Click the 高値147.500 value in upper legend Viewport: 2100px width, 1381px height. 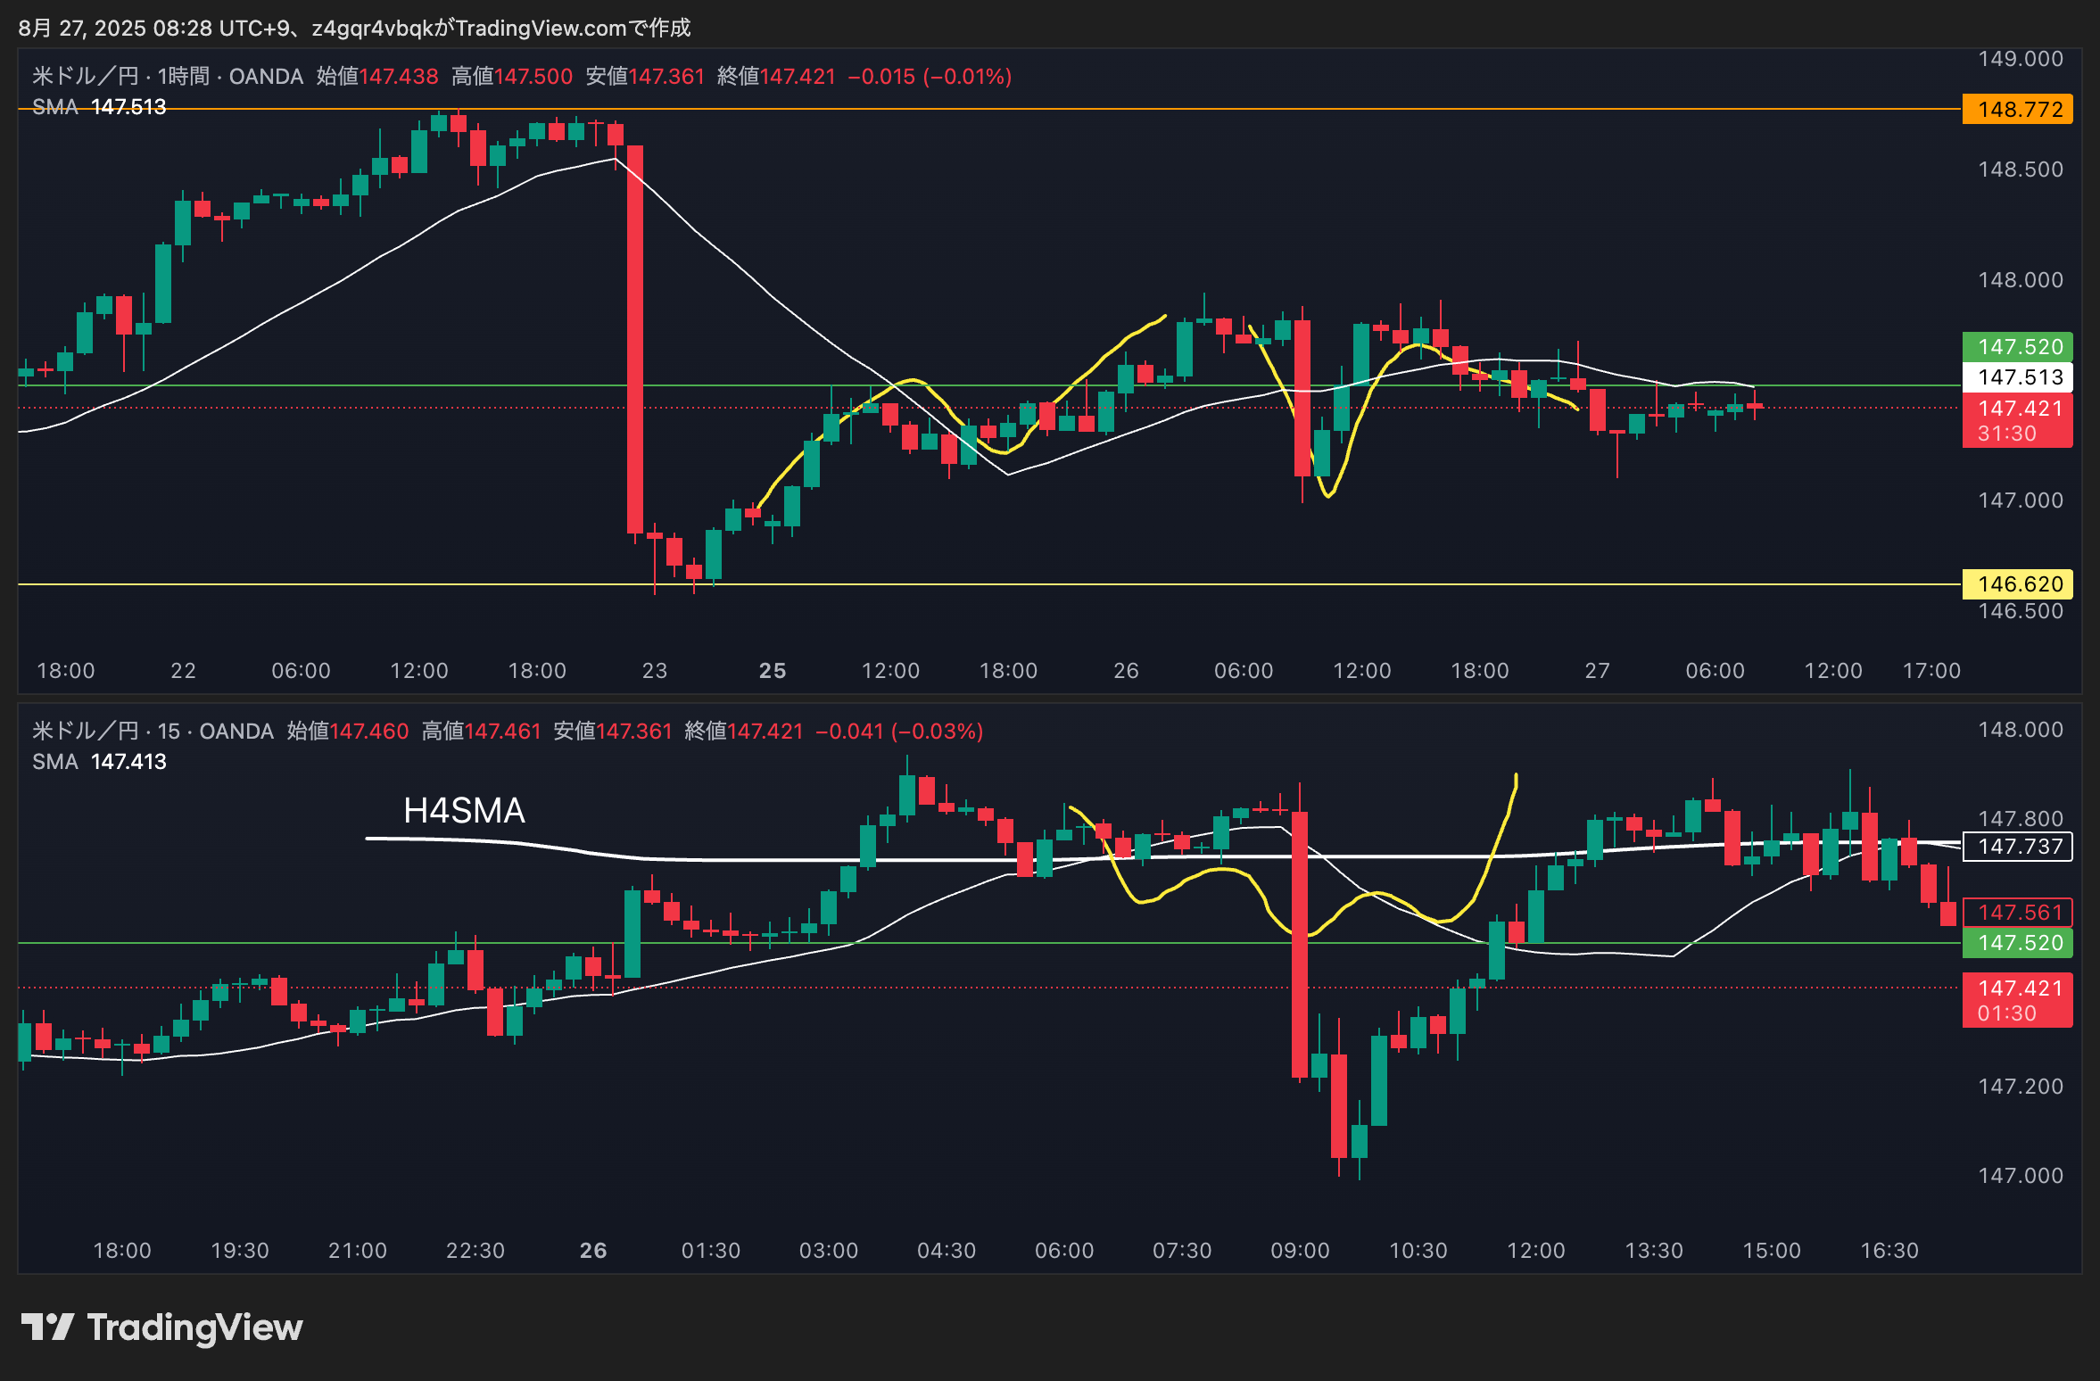click(512, 77)
